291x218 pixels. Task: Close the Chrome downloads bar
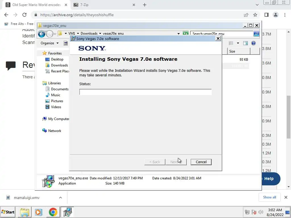(x=286, y=197)
